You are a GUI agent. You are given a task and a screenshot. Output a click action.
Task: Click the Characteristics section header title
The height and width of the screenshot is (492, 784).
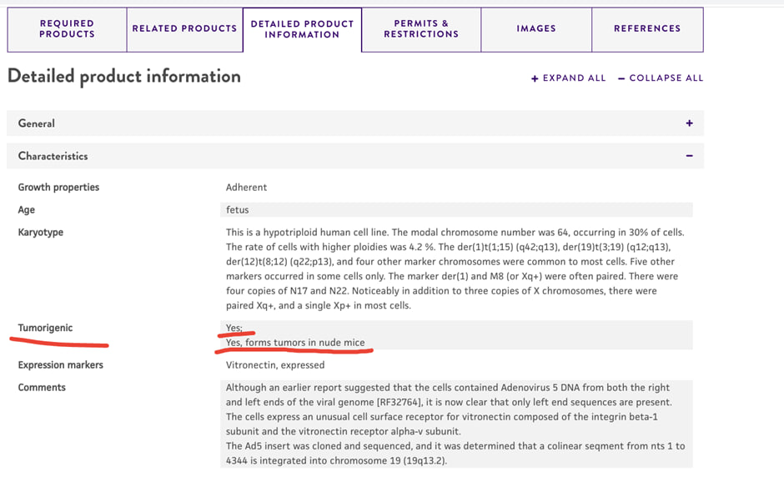53,156
